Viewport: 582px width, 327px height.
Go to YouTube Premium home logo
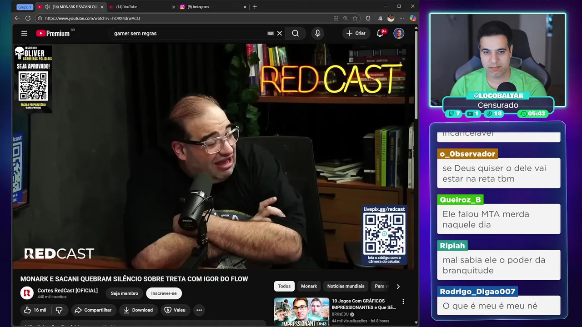tap(53, 33)
